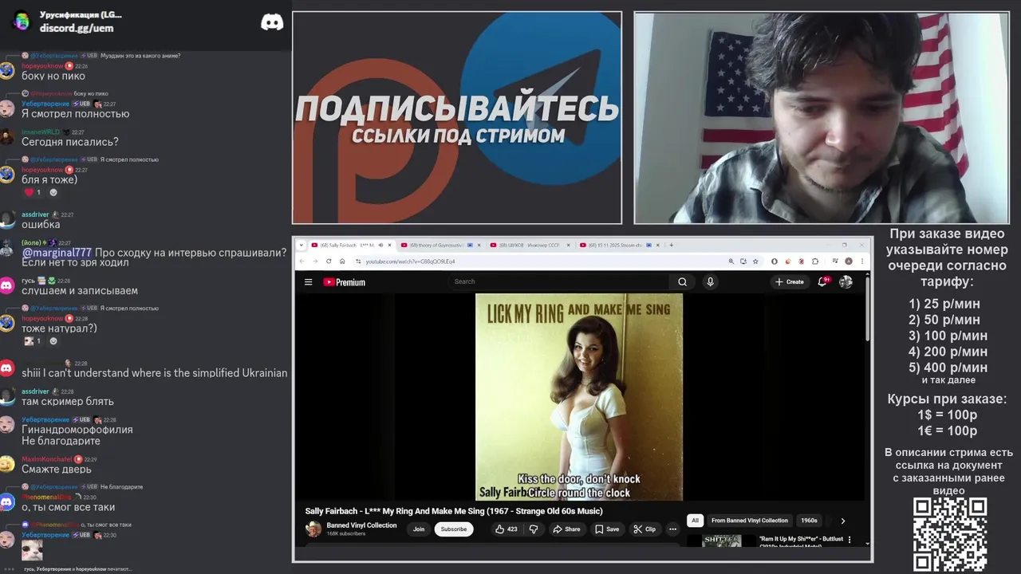Click the Discord logo icon
The image size is (1021, 574).
tap(272, 22)
